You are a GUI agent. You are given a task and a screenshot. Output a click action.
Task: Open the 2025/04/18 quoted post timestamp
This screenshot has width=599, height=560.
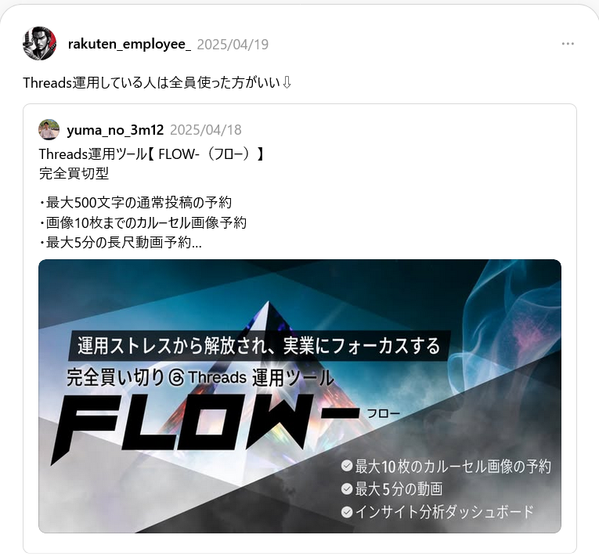(206, 130)
